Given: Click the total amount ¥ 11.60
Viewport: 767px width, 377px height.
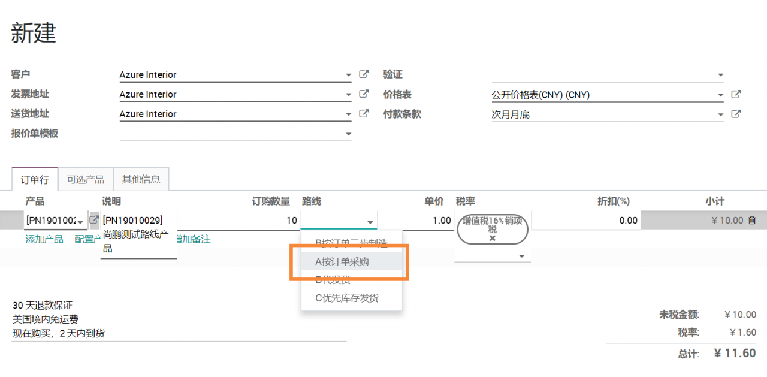Looking at the screenshot, I should tap(735, 353).
